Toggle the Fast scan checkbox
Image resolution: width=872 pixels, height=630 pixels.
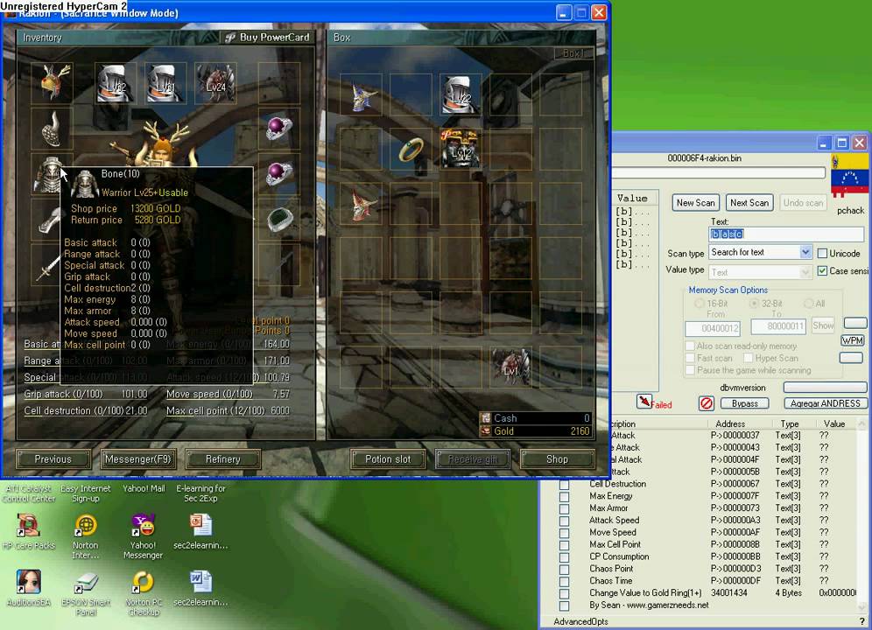tap(690, 358)
